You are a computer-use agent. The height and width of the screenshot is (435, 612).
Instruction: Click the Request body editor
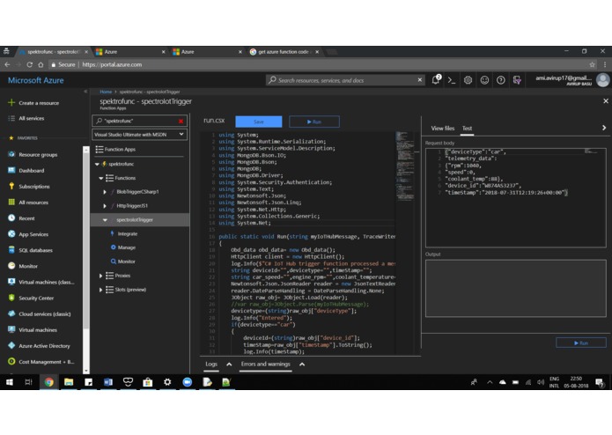(x=516, y=198)
